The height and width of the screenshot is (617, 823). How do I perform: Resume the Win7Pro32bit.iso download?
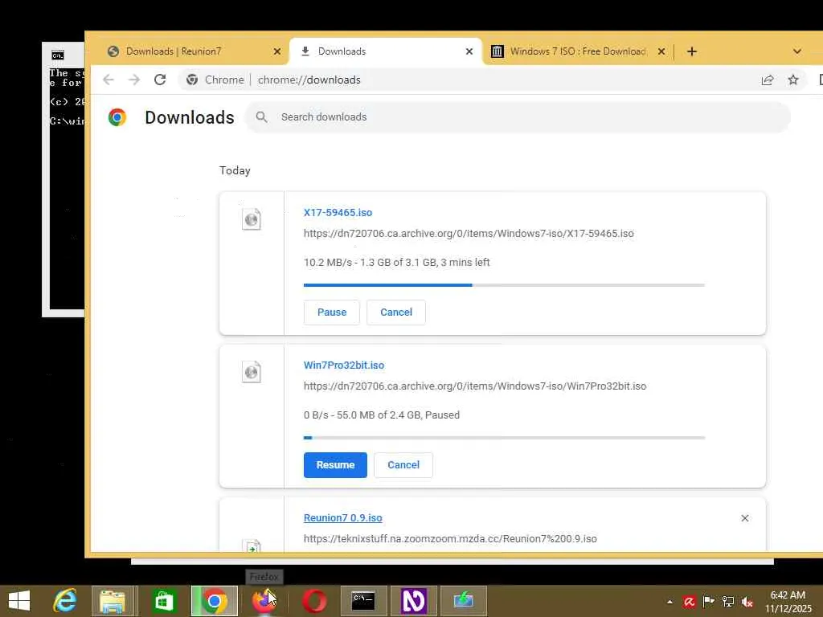pos(335,465)
